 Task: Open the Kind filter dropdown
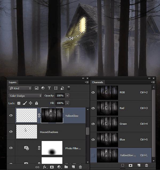pyautogui.click(x=20, y=88)
